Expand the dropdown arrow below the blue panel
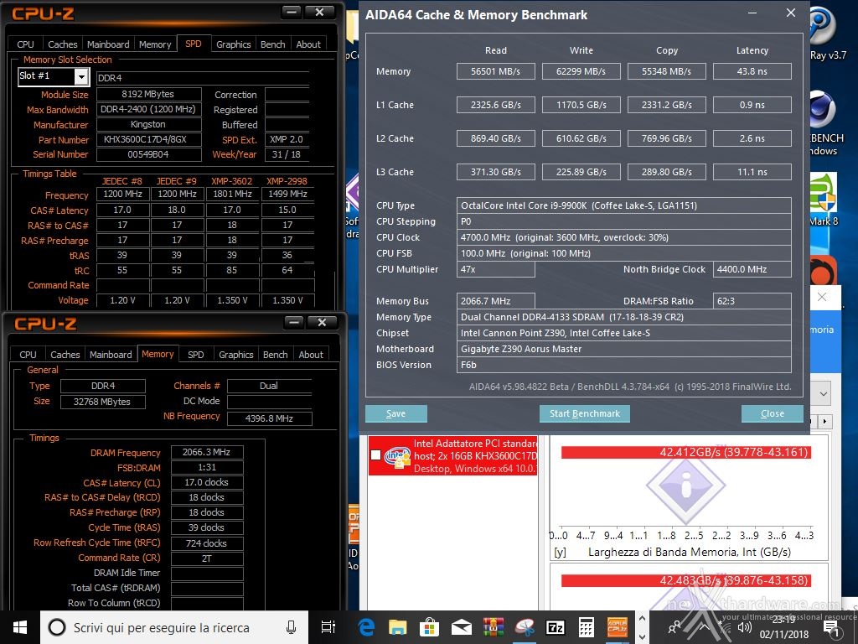The width and height of the screenshot is (858, 644). (x=823, y=394)
